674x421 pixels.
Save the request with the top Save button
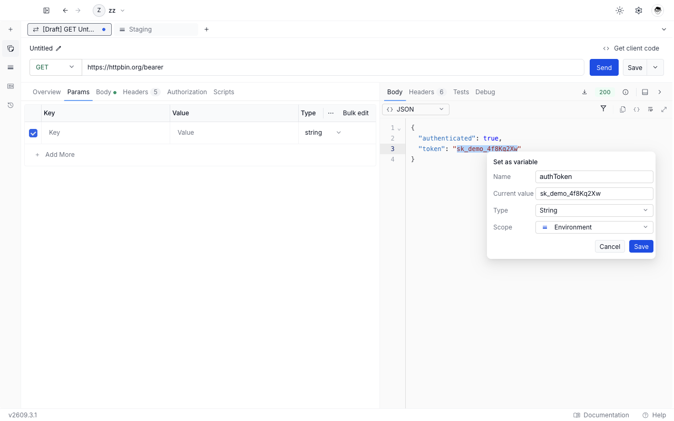pos(635,67)
